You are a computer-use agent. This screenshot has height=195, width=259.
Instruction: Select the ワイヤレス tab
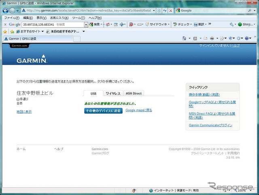[x=113, y=93]
